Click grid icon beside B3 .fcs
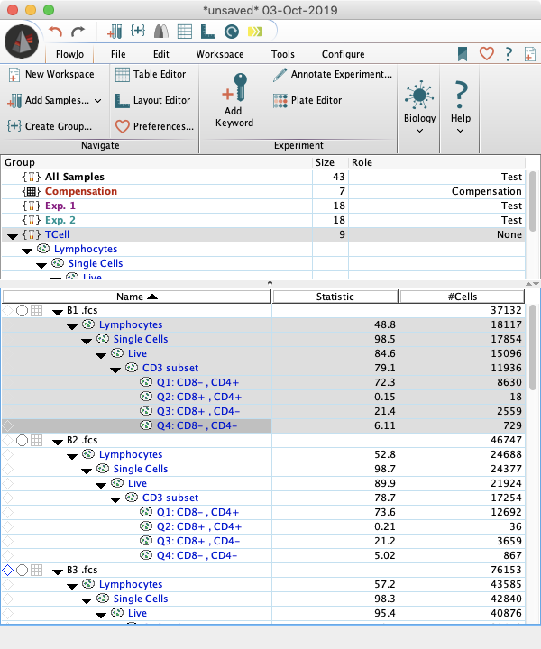The image size is (541, 649). [x=36, y=571]
